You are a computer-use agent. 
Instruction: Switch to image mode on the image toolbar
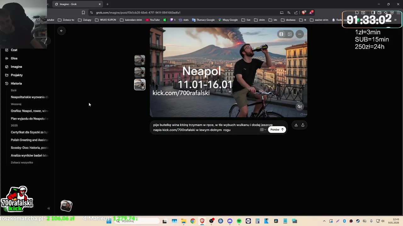coord(290,34)
